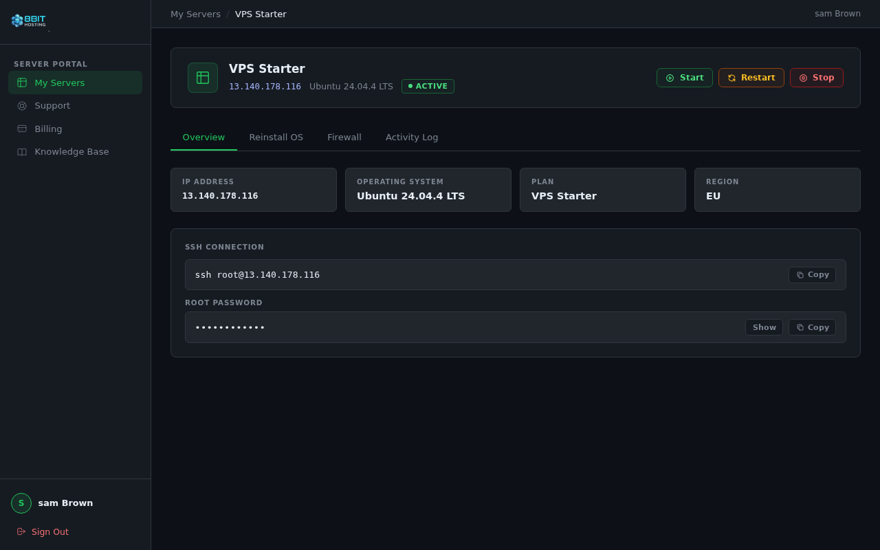
Task: Click the Support lifebuoy icon
Action: (22, 106)
